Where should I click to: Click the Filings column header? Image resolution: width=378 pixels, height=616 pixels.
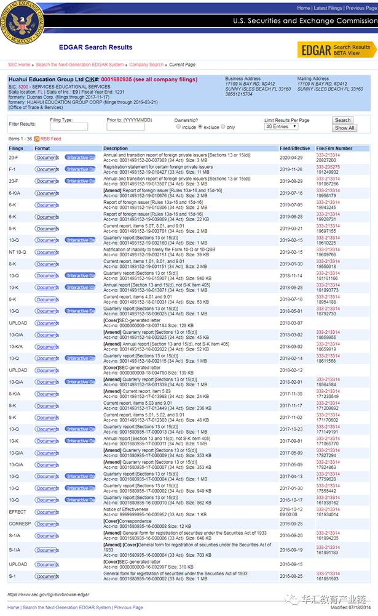tap(16, 148)
